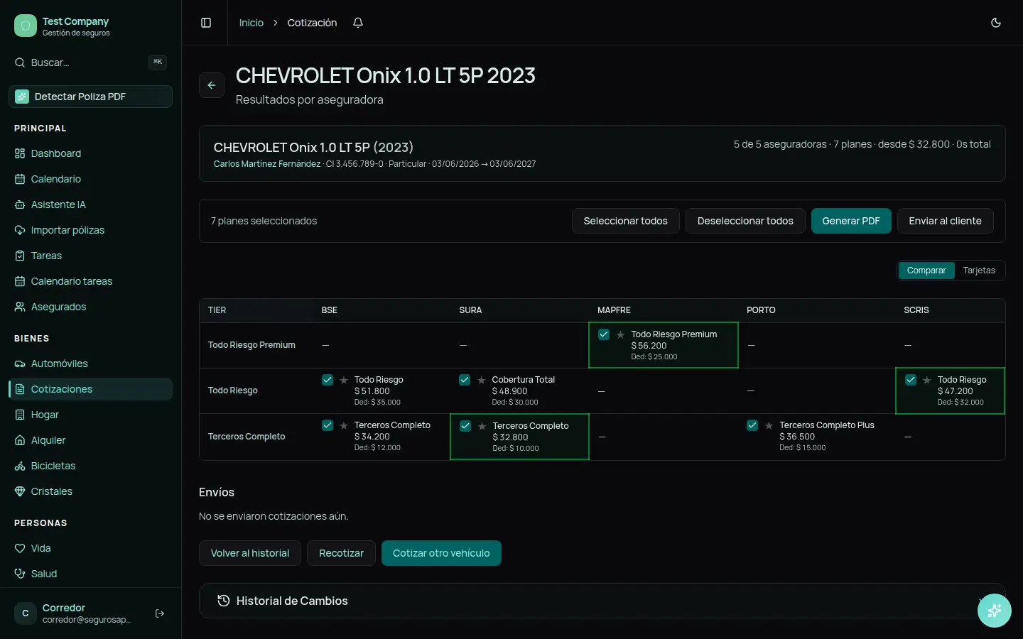Open Salud in the sidebar
The image size is (1023, 639).
pos(90,574)
